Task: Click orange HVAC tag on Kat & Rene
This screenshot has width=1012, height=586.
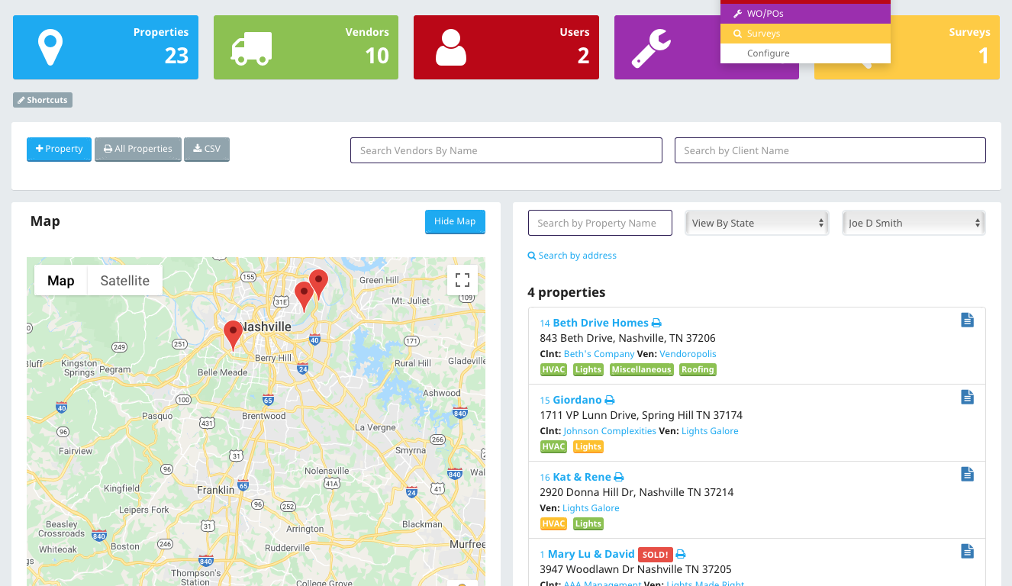Action: tap(553, 523)
